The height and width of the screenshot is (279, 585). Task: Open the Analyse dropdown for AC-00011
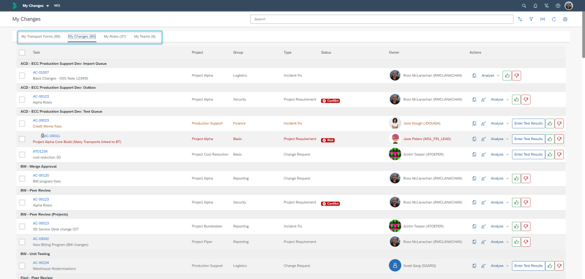(x=500, y=139)
